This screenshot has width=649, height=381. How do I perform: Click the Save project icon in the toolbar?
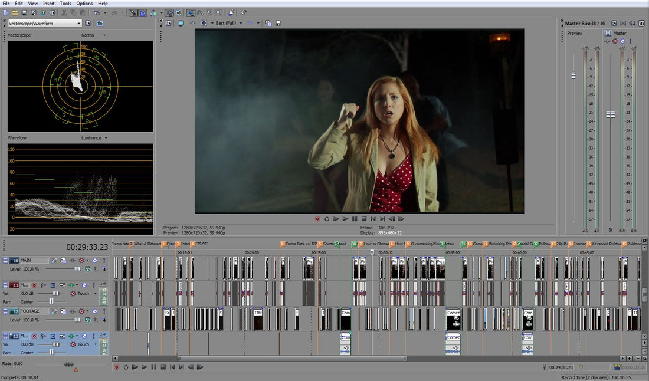[x=25, y=12]
